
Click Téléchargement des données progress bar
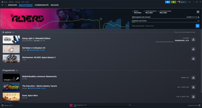coord(165,19)
